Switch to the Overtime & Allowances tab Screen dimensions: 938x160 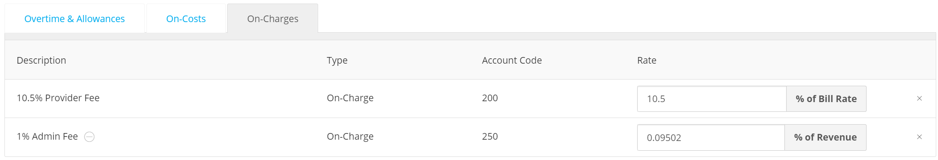click(x=75, y=19)
